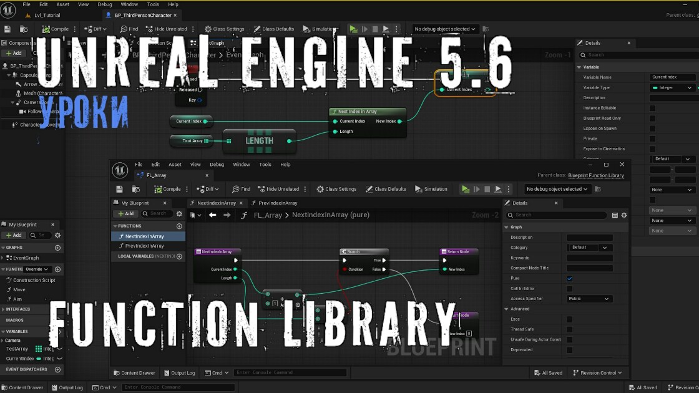This screenshot has height=393, width=699.
Task: Click Stop button in FL_Array toolbar
Action: [487, 189]
